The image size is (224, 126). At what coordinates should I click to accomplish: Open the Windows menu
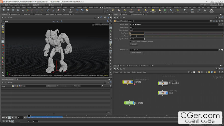[22, 5]
